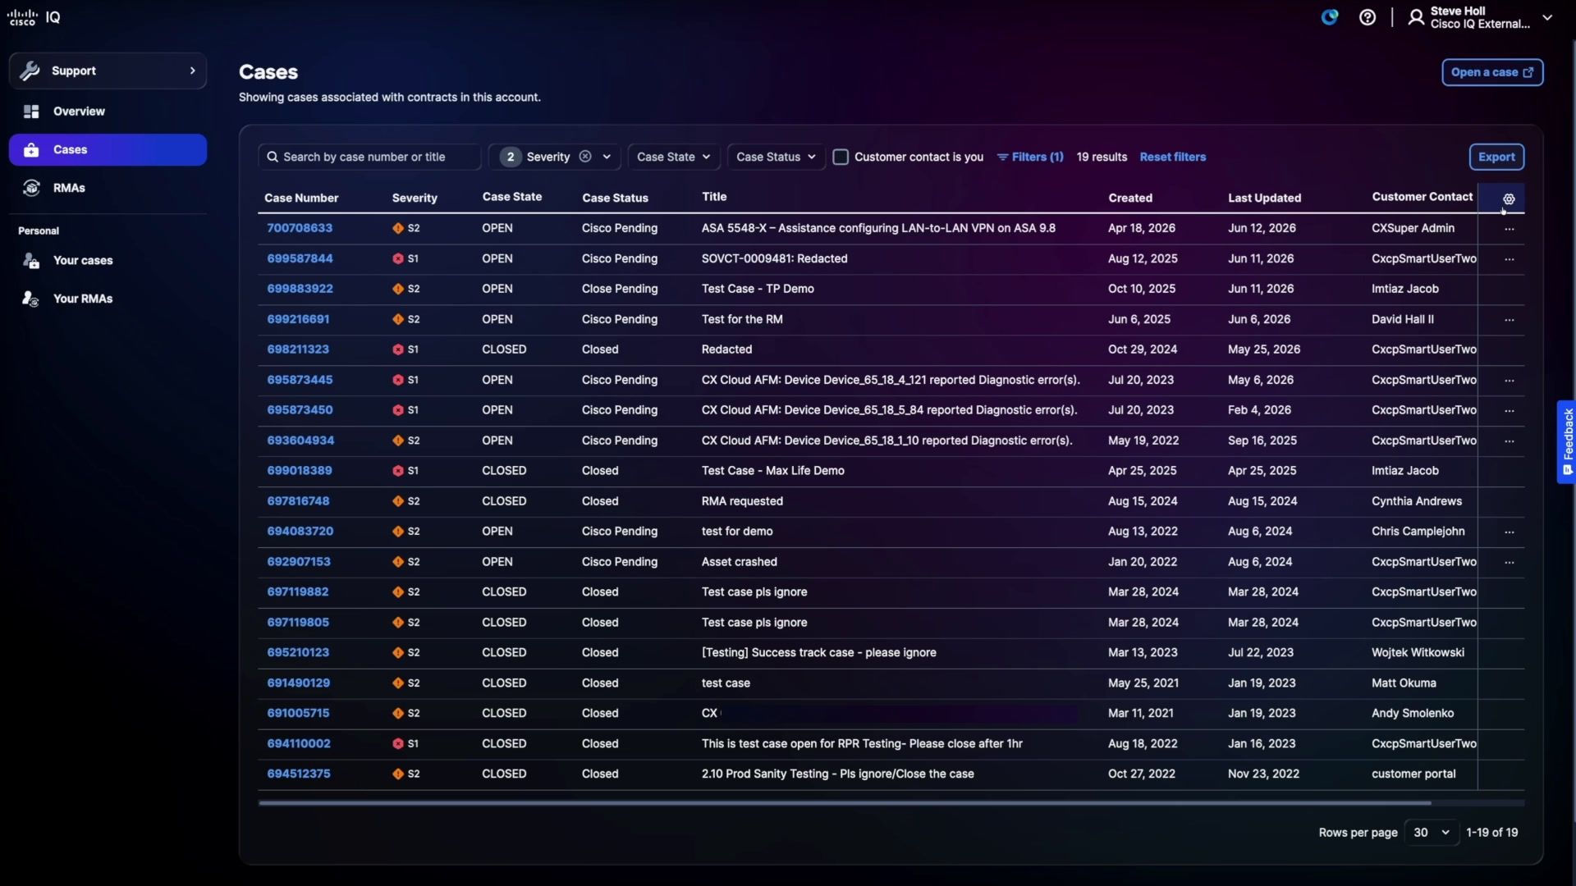Click Reset filters link
The height and width of the screenshot is (886, 1576).
1173,157
